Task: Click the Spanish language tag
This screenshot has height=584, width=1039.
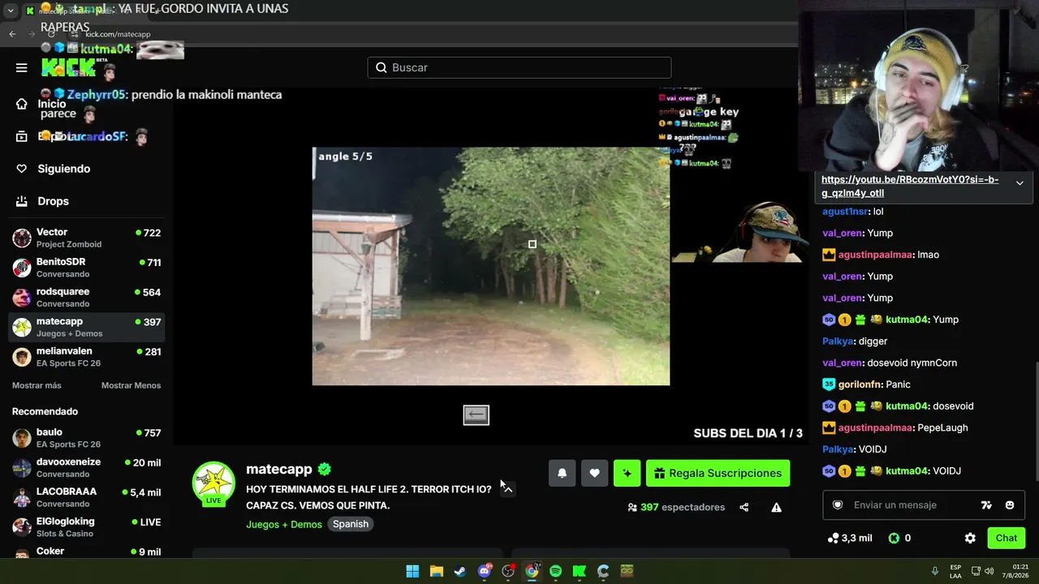Action: click(351, 524)
